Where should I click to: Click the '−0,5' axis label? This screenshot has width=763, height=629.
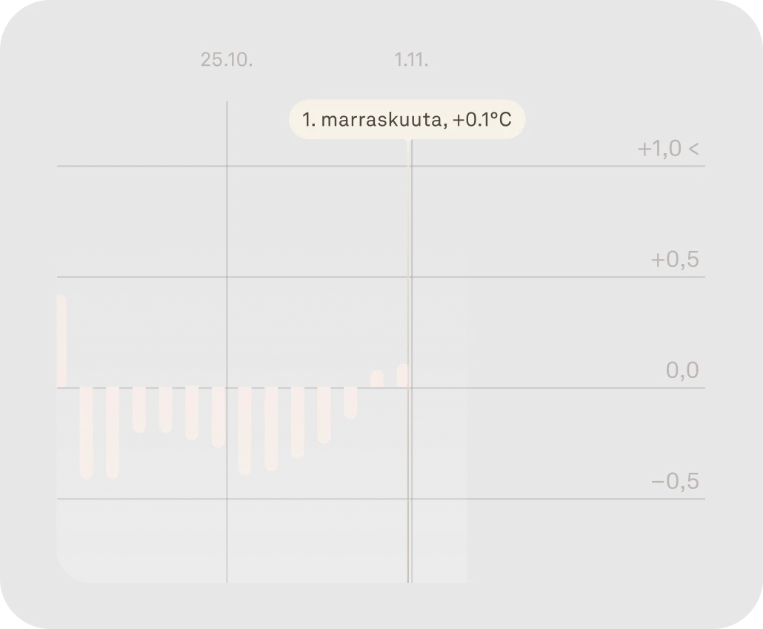click(675, 482)
